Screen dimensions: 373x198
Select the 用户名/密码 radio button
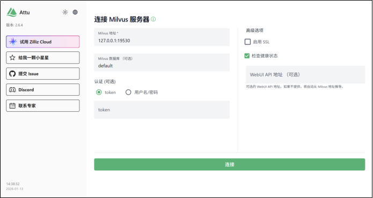pos(128,92)
